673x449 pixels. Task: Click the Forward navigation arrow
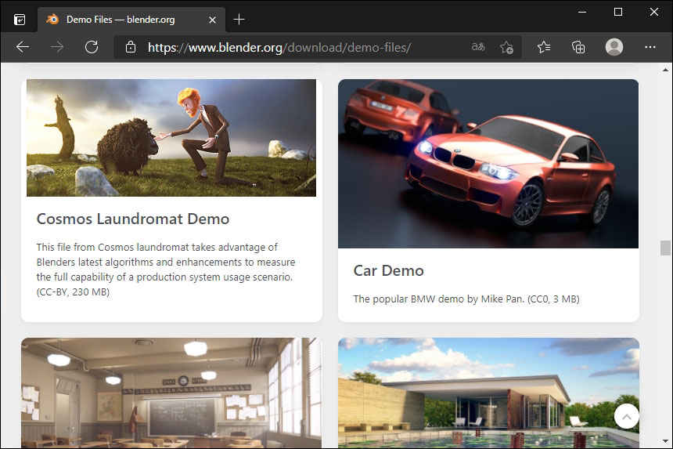point(57,47)
